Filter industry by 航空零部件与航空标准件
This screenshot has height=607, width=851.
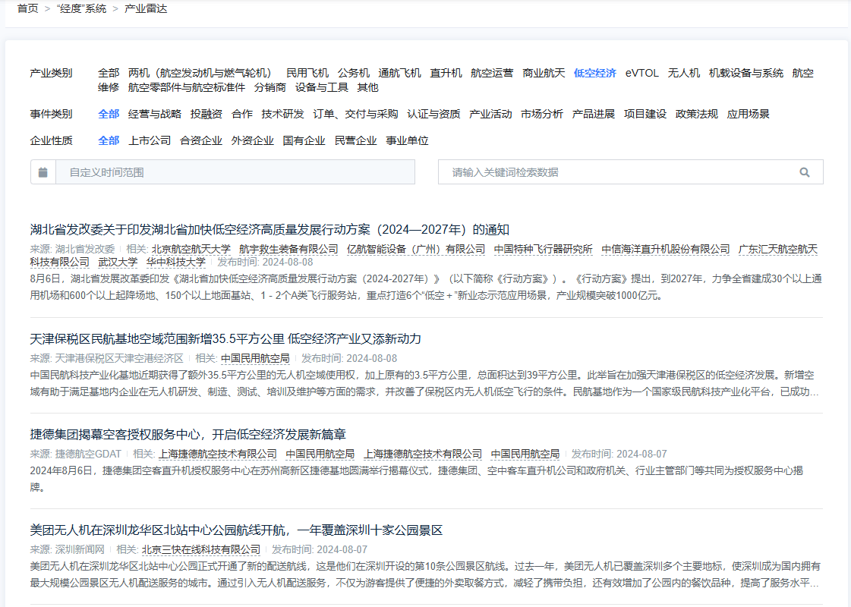[x=187, y=87]
